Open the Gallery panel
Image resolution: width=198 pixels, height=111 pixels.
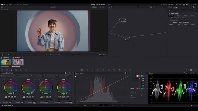pos(9,5)
